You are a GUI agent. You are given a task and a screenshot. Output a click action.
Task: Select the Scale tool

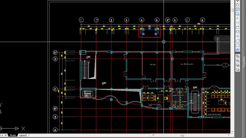point(238,9)
